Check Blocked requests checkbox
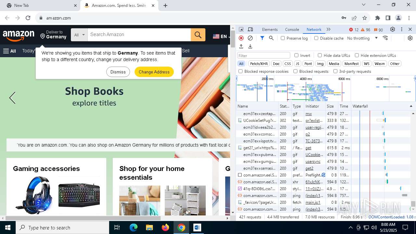 (295, 71)
